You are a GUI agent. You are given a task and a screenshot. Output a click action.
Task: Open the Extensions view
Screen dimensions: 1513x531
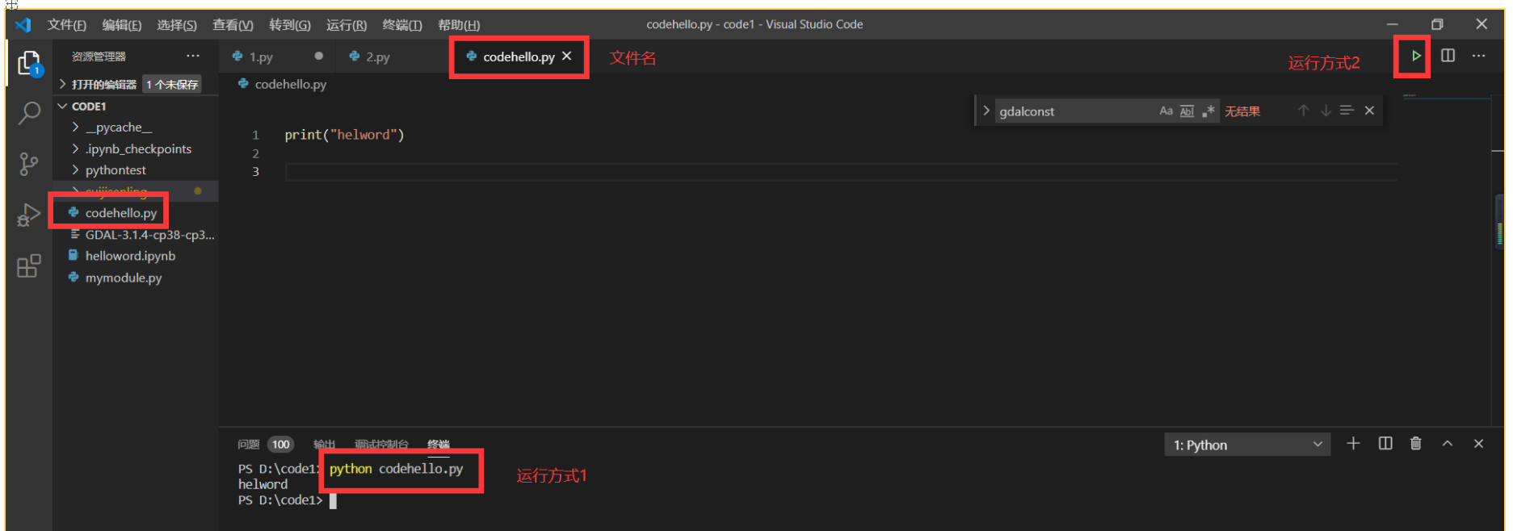pos(29,265)
